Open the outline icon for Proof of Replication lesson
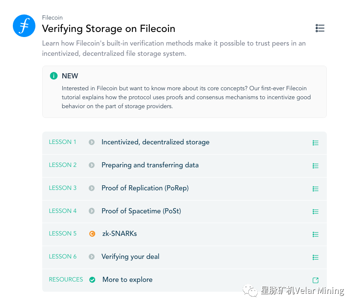 315,189
